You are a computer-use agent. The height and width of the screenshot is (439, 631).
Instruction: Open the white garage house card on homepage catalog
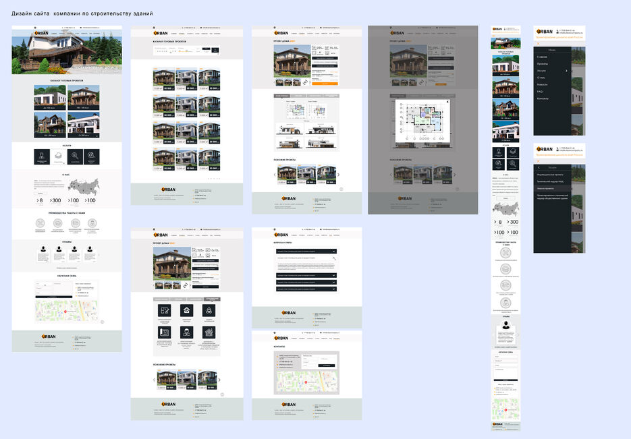point(83,125)
